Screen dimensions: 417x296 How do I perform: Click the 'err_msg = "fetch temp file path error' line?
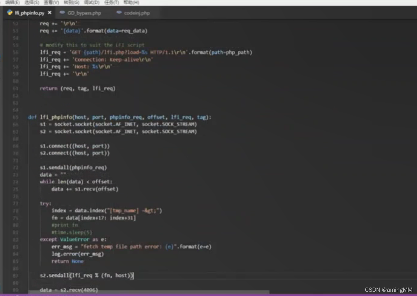tap(131, 247)
